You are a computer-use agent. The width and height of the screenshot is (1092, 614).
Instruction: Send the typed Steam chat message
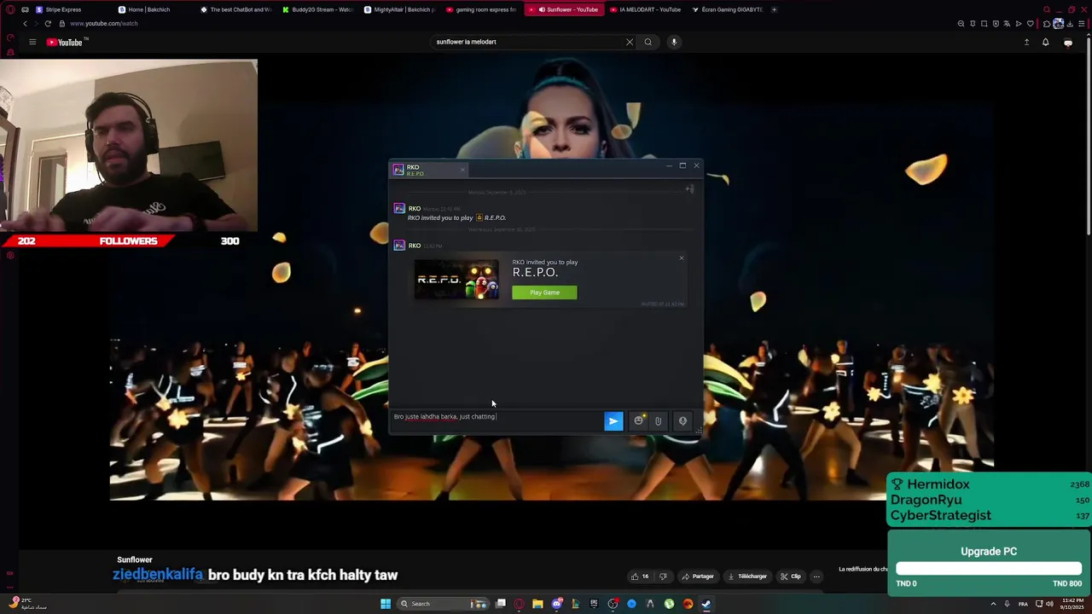[613, 420]
